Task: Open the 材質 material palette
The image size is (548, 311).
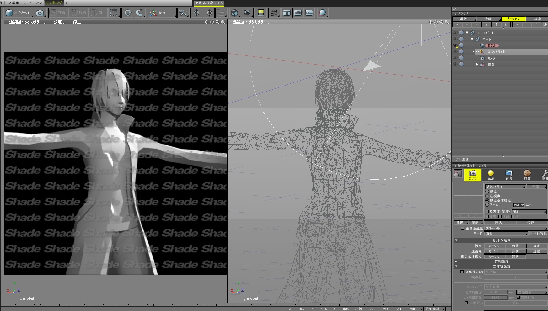Action: (527, 175)
